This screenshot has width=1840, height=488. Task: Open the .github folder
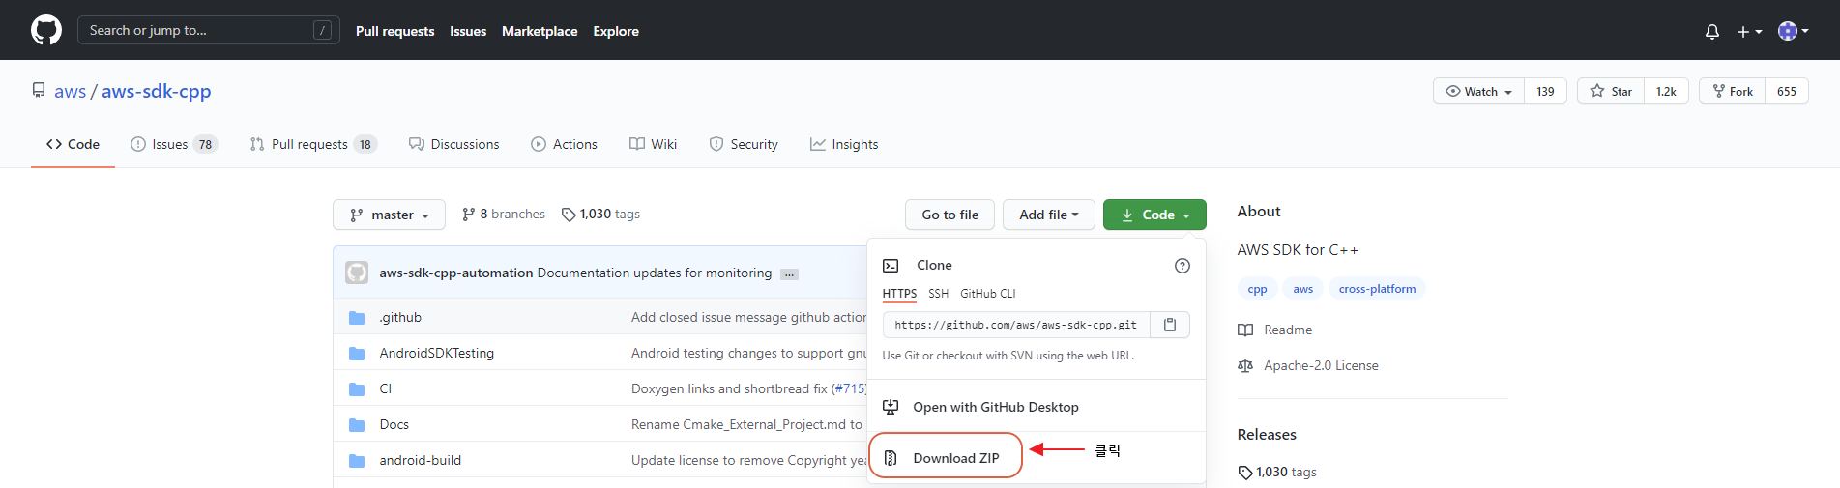click(x=400, y=317)
